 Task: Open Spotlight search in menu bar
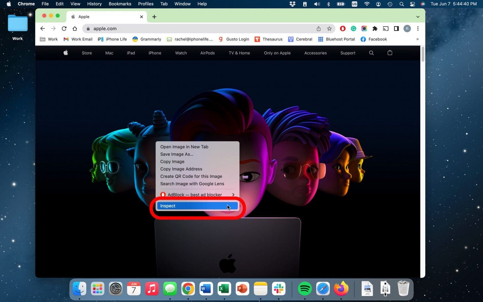pyautogui.click(x=401, y=4)
